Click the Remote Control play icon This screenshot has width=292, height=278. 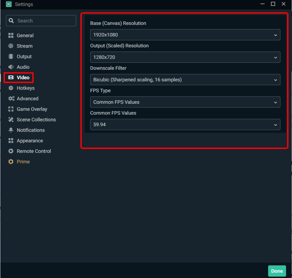(11, 151)
